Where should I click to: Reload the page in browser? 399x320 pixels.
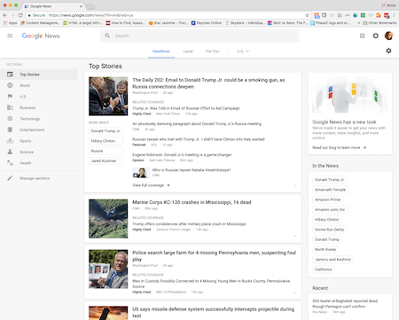coord(20,15)
